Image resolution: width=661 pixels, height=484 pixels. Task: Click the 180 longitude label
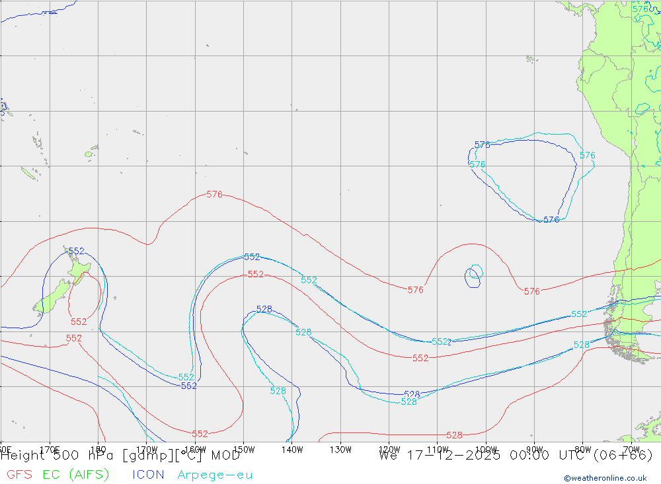click(x=98, y=450)
